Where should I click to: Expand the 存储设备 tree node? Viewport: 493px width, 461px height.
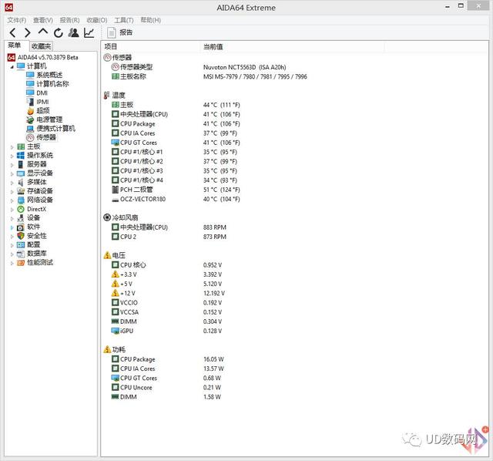tap(12, 191)
